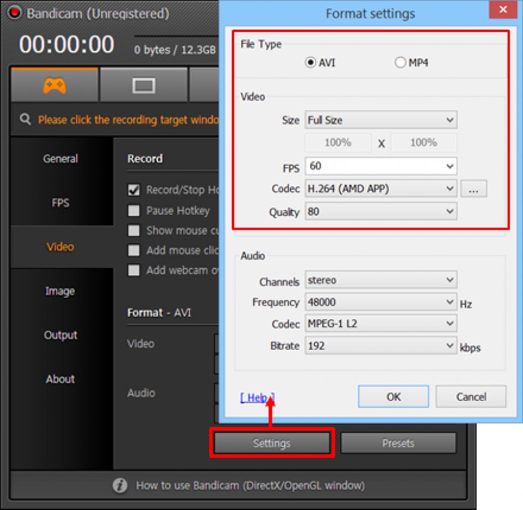Click the info icon beside How to use Bandicam
Viewport: 523px width, 510px height.
[x=120, y=485]
